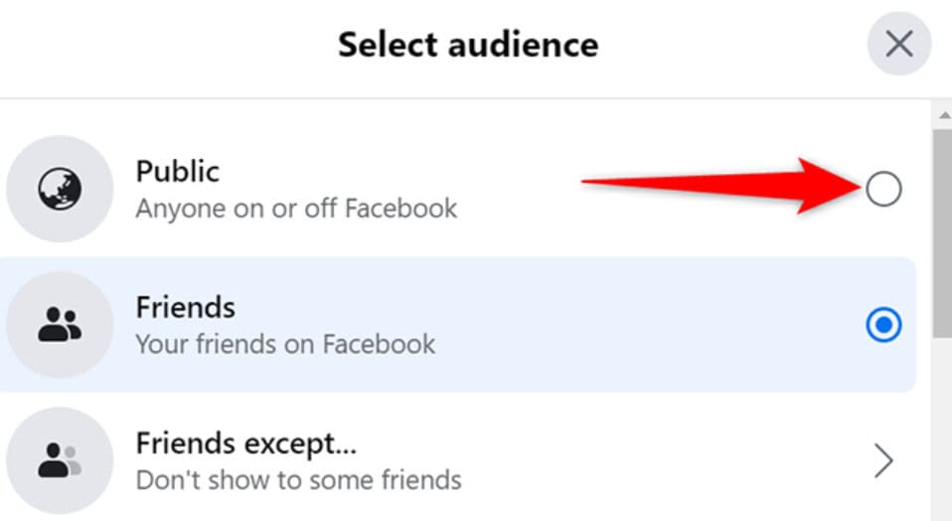The height and width of the screenshot is (521, 952).
Task: Click the Public globe icon
Action: pyautogui.click(x=60, y=189)
